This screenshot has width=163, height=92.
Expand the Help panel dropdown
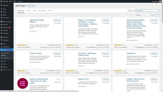coord(156,4)
